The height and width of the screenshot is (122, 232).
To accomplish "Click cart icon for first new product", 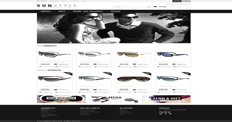I will (x=55, y=64).
